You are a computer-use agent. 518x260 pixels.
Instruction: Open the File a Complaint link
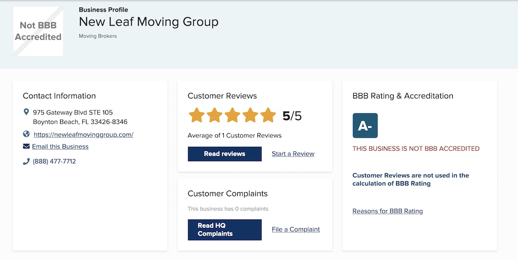pyautogui.click(x=296, y=229)
